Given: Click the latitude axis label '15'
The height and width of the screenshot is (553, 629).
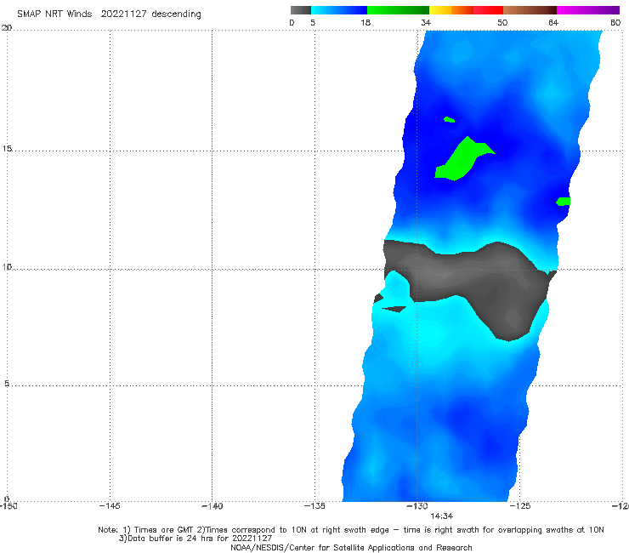Looking at the screenshot, I should [x=7, y=149].
